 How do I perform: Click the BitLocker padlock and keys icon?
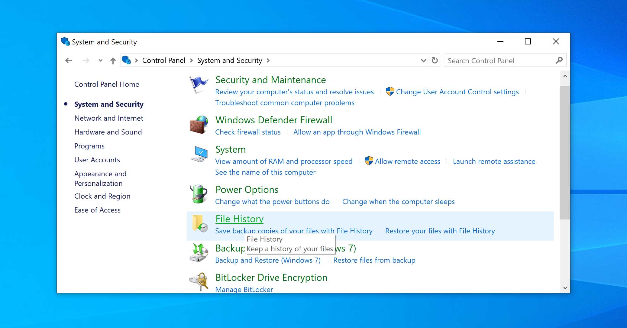coord(199,281)
